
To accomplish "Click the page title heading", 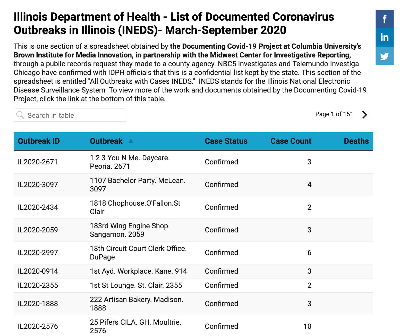I will (174, 23).
